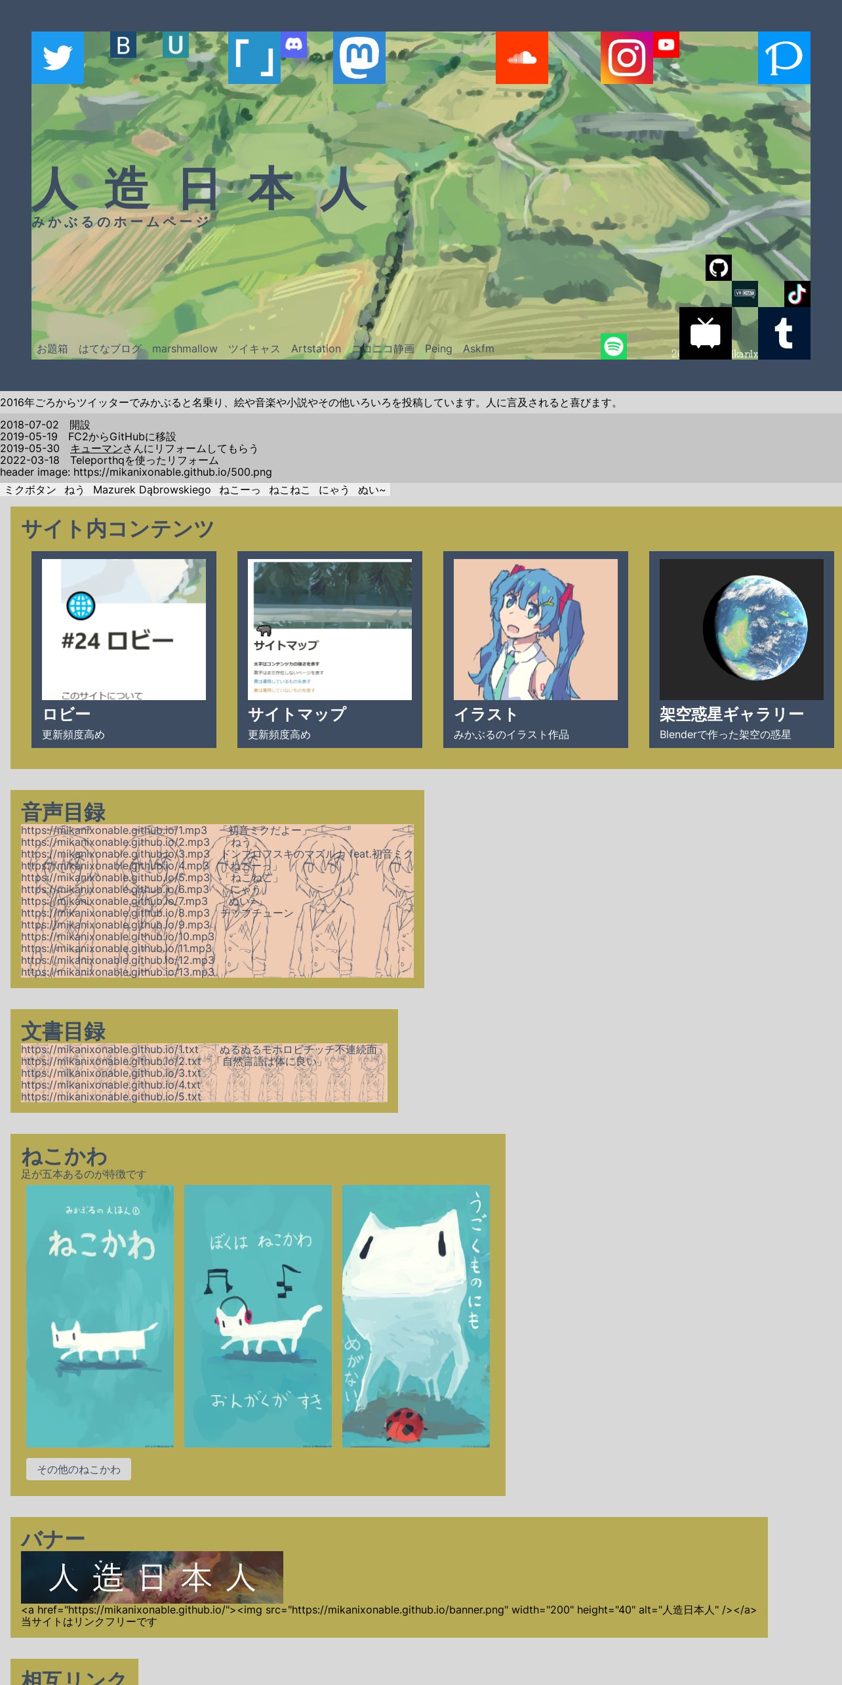Image resolution: width=842 pixels, height=1685 pixels.
Task: Open the ロビー content card
Action: click(124, 650)
